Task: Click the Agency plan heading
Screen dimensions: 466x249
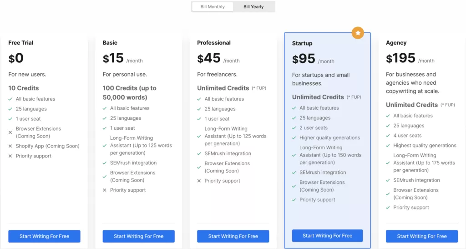Action: pos(396,43)
